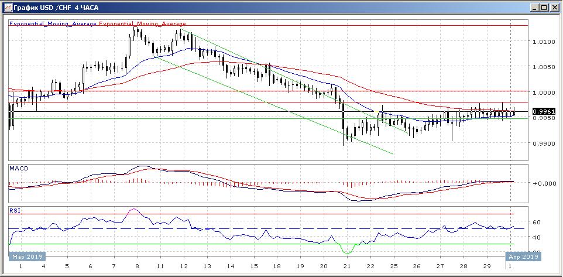Click the title text График USD/CHF 4 ЧАСА
The height and width of the screenshot is (277, 563).
coord(56,8)
